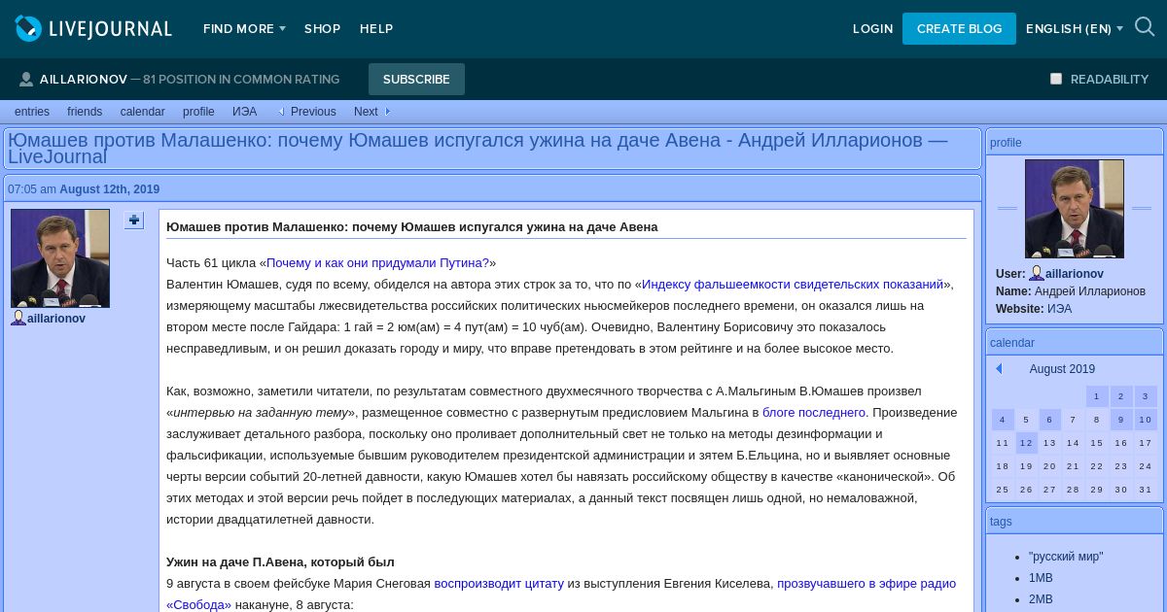
Task: Click August 2019 calendar month label
Action: tap(1062, 369)
